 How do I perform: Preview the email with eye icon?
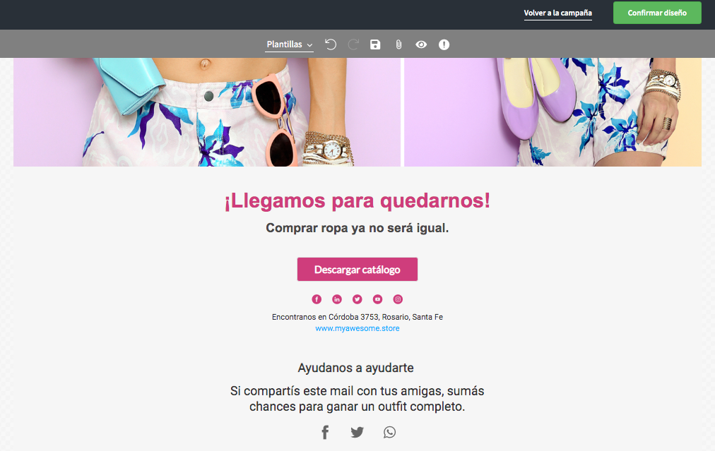tap(421, 44)
